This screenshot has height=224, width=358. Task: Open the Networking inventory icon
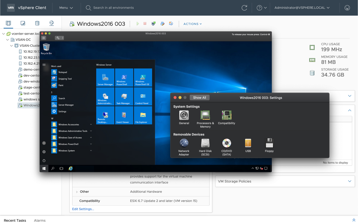point(51,23)
